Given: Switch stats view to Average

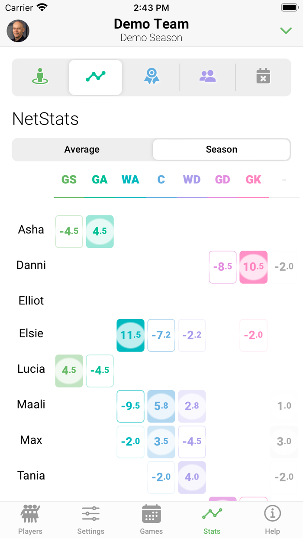Looking at the screenshot, I should click(x=82, y=149).
